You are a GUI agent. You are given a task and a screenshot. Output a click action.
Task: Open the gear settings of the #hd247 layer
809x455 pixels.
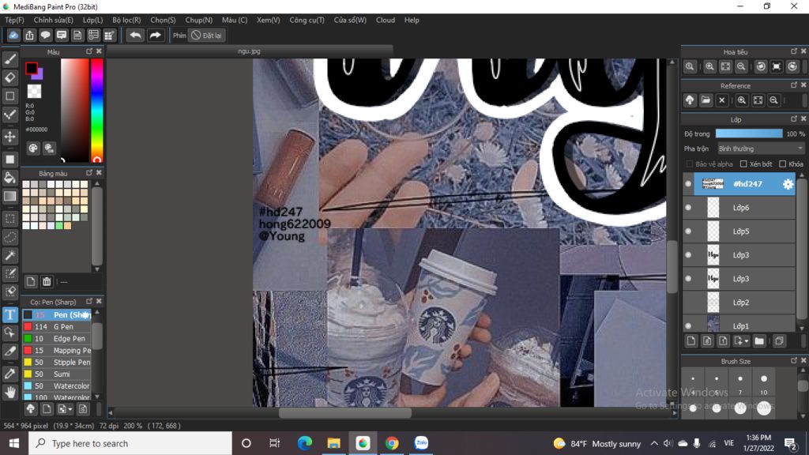click(x=788, y=184)
